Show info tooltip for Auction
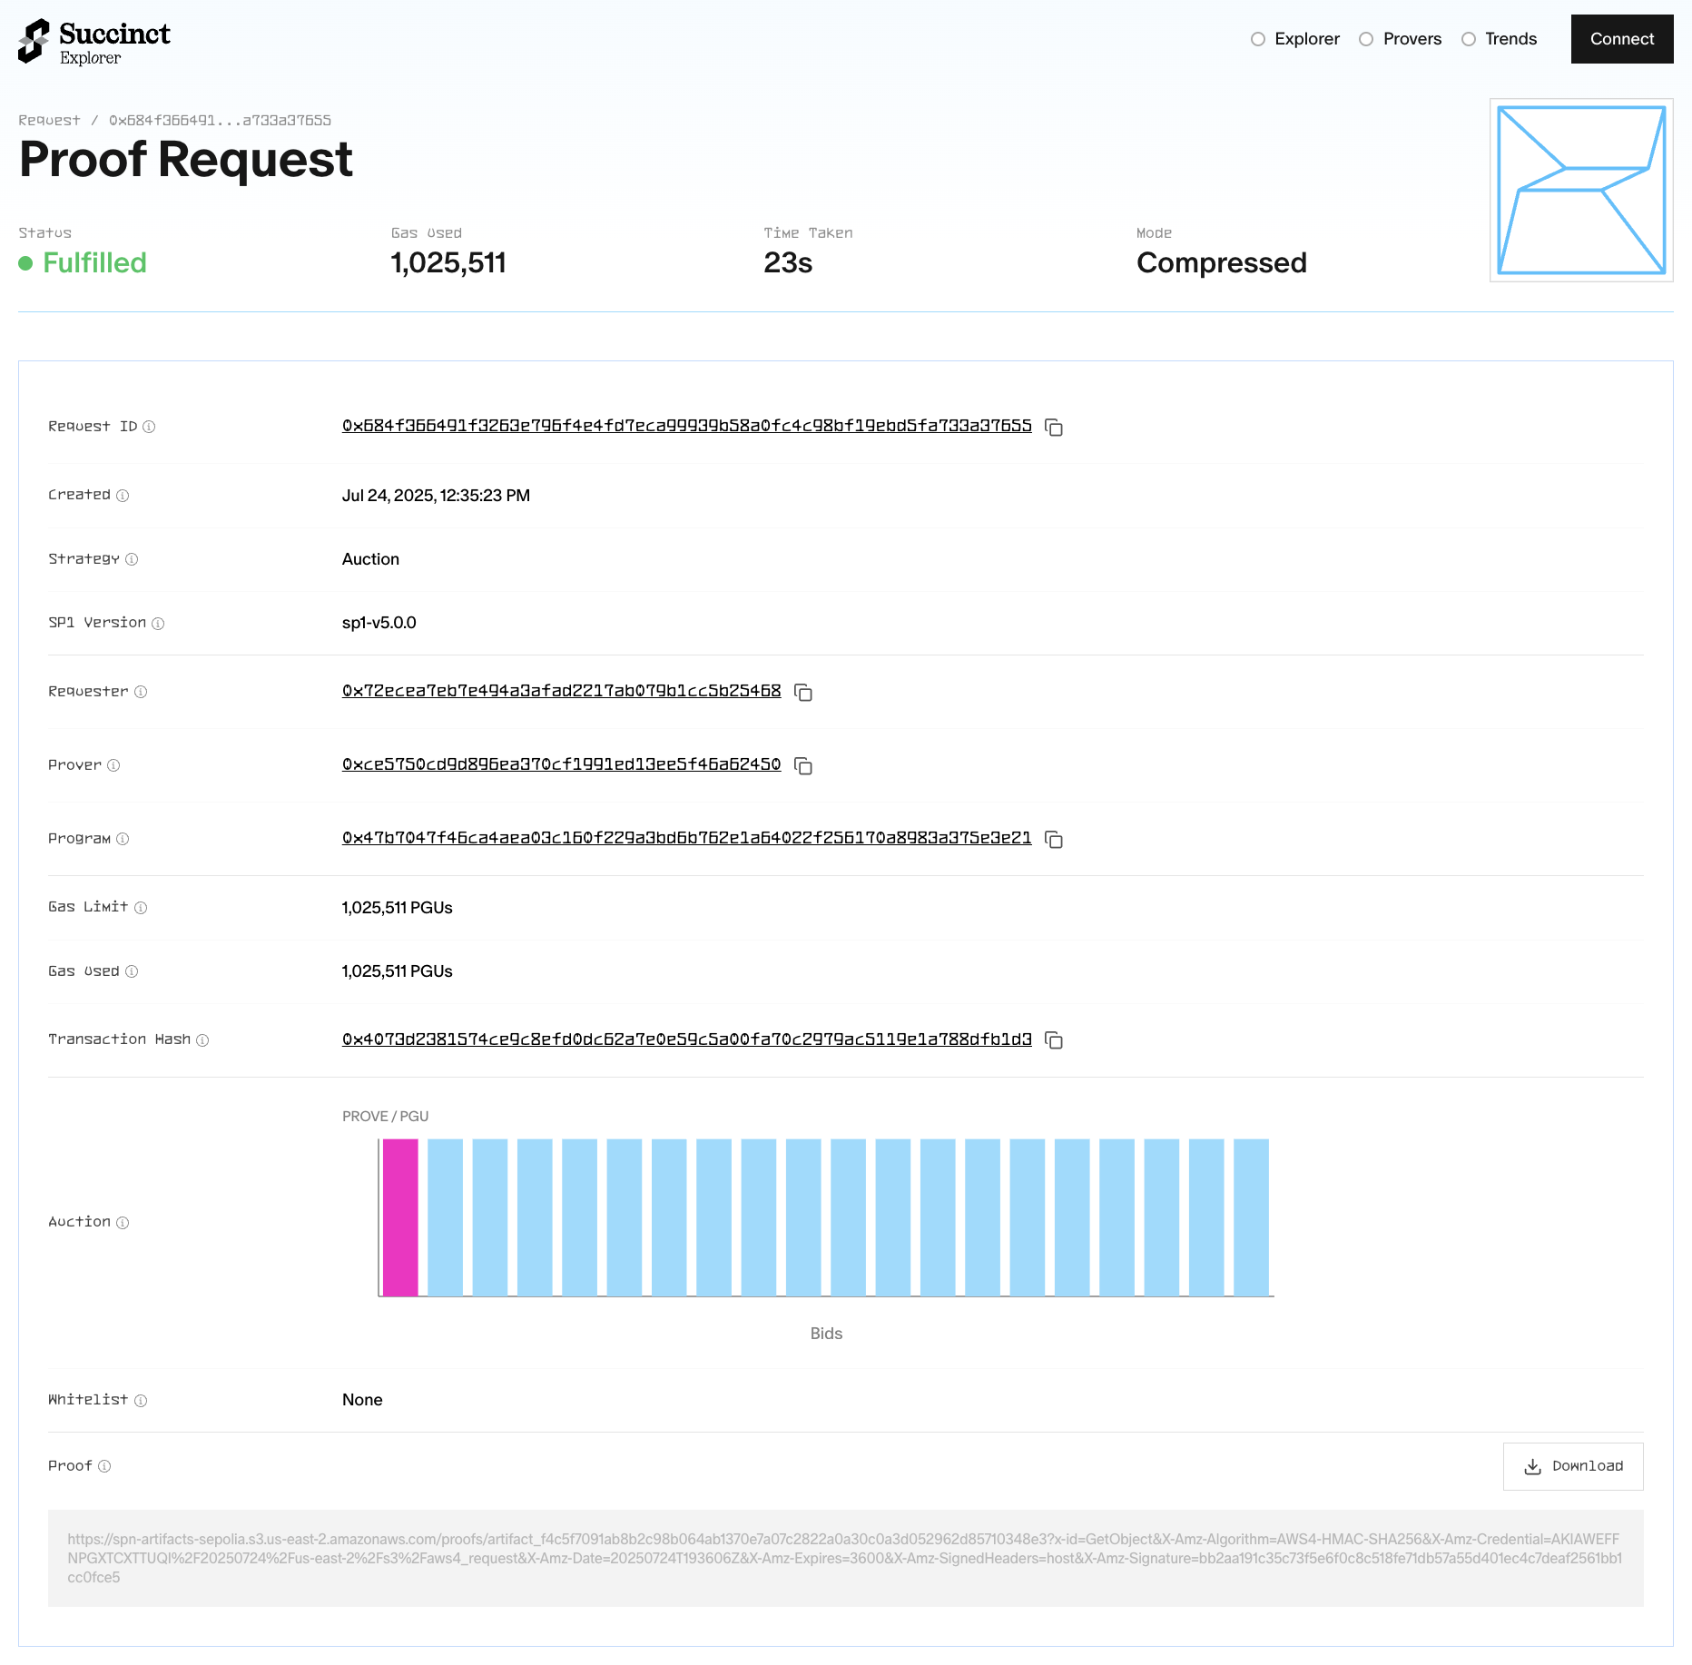Screen dimensions: 1692x1665 pos(123,1223)
